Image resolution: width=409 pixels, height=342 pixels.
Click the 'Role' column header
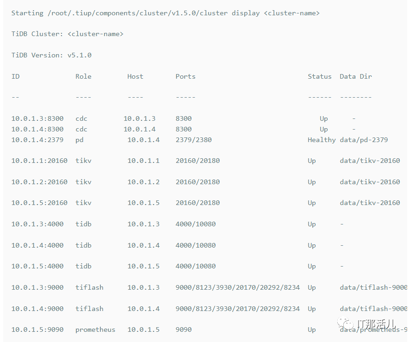click(83, 76)
